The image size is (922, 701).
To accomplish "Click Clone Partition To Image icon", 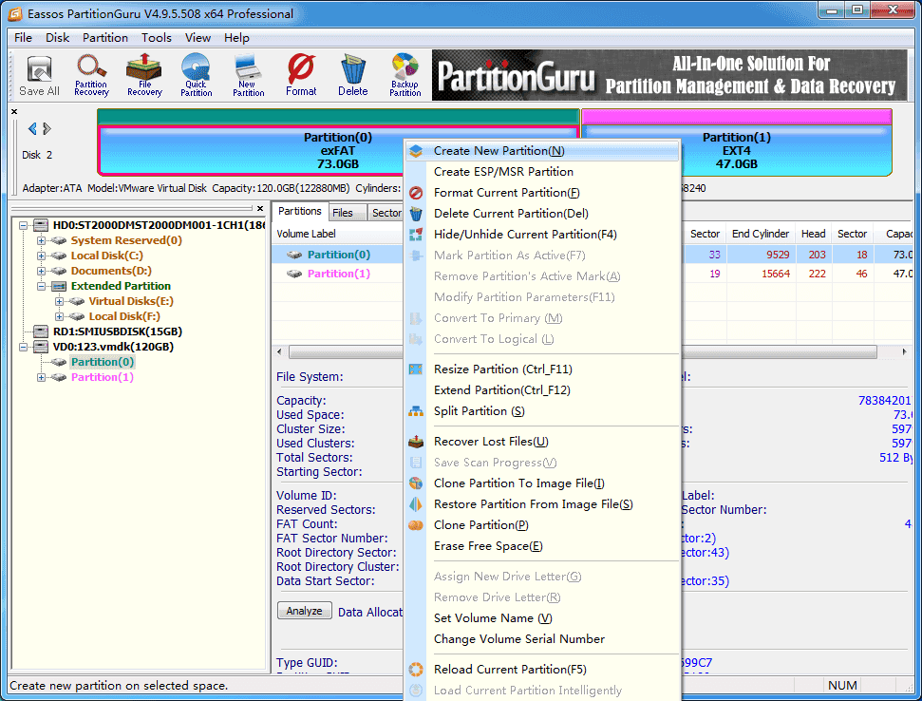I will point(416,483).
